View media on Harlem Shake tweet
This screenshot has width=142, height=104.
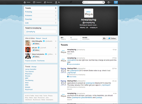click(x=72, y=77)
